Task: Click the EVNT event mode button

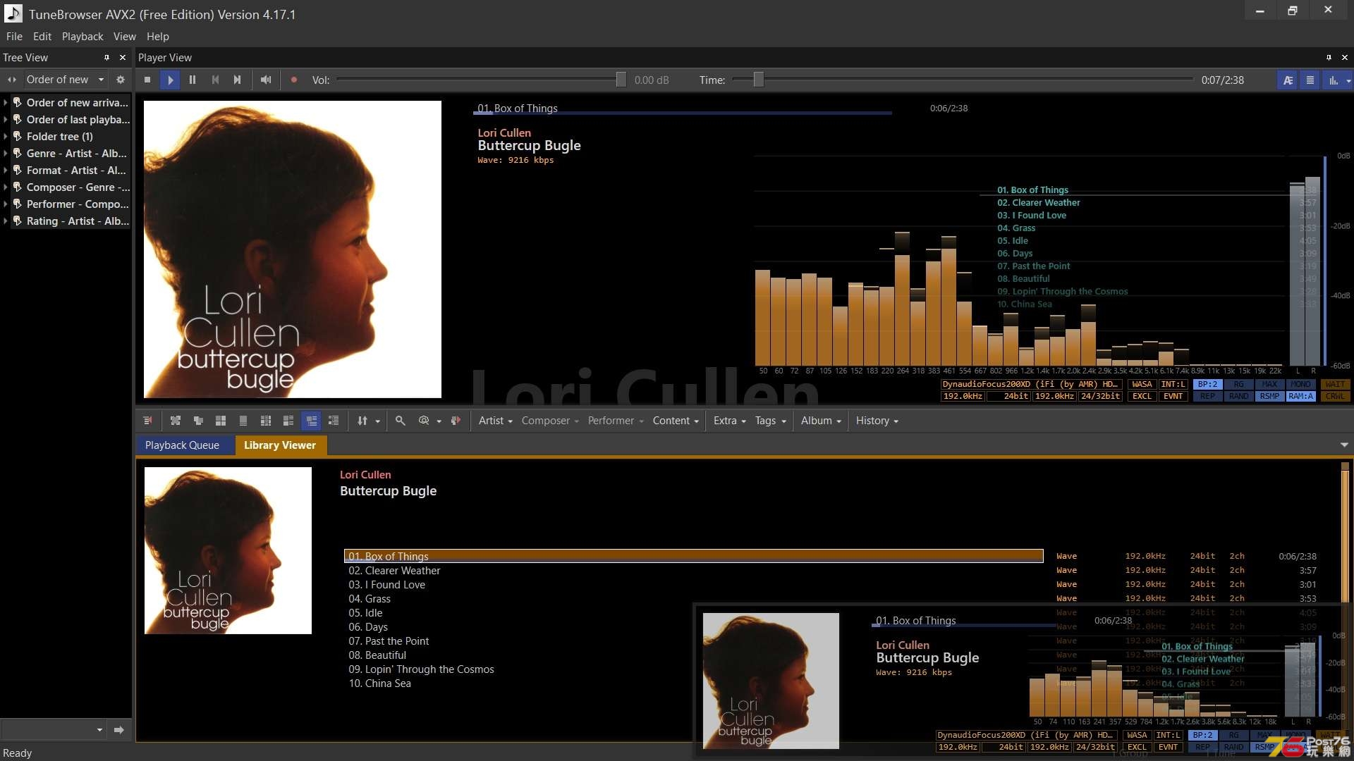Action: (1173, 397)
